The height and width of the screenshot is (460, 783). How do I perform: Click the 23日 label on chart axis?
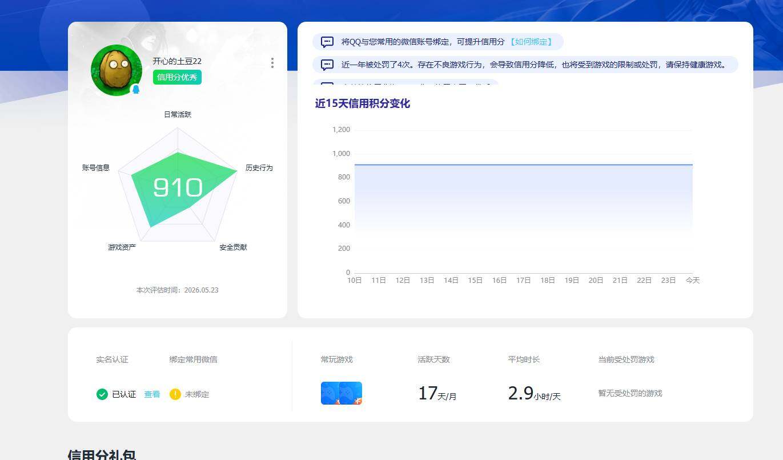click(x=668, y=281)
